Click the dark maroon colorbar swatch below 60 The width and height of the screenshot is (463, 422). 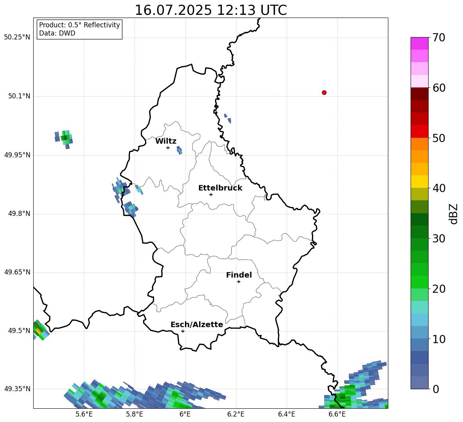(x=419, y=94)
